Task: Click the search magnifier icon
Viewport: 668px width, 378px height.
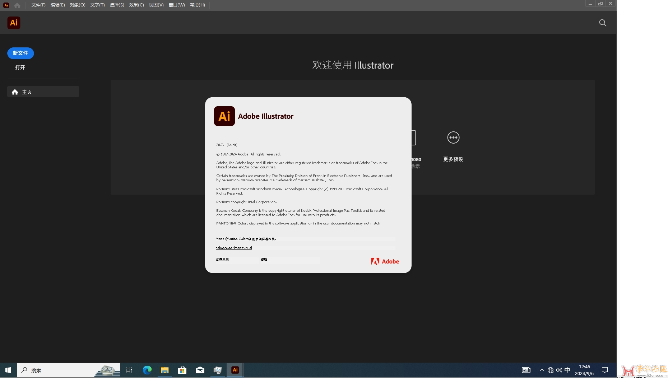Action: pyautogui.click(x=603, y=23)
